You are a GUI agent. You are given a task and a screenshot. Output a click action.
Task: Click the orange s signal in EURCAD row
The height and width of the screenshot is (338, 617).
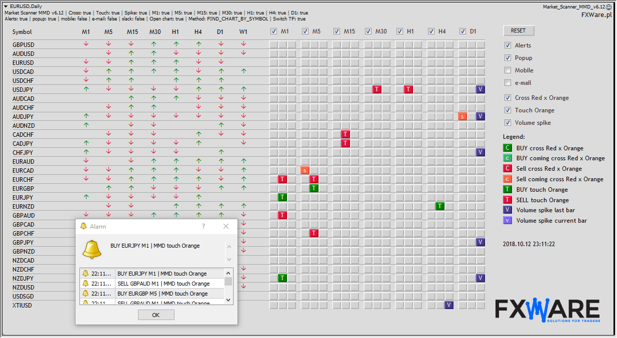[x=305, y=170]
